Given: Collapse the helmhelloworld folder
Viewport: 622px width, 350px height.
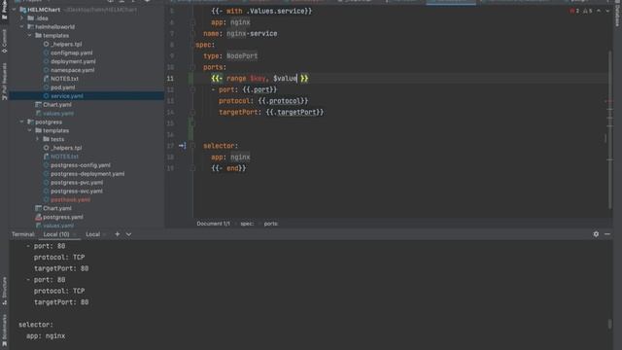Looking at the screenshot, I should [x=21, y=26].
